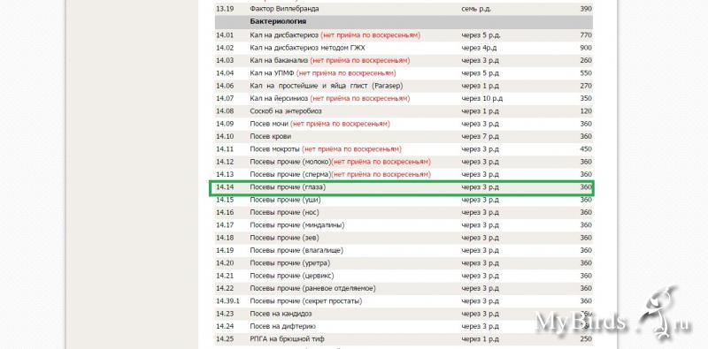Click row 14.11 Посев мокроты
Image resolution: width=708 pixels, height=349 pixels.
(x=404, y=148)
